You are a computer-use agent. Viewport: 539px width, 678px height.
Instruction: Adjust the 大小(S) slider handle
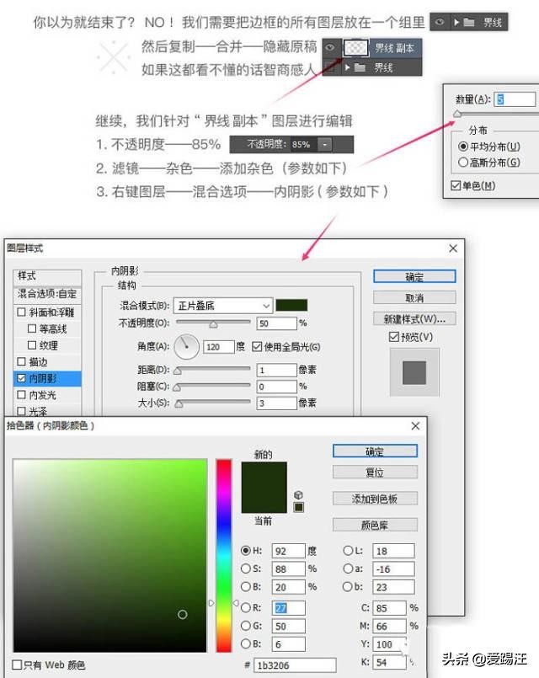click(x=179, y=404)
